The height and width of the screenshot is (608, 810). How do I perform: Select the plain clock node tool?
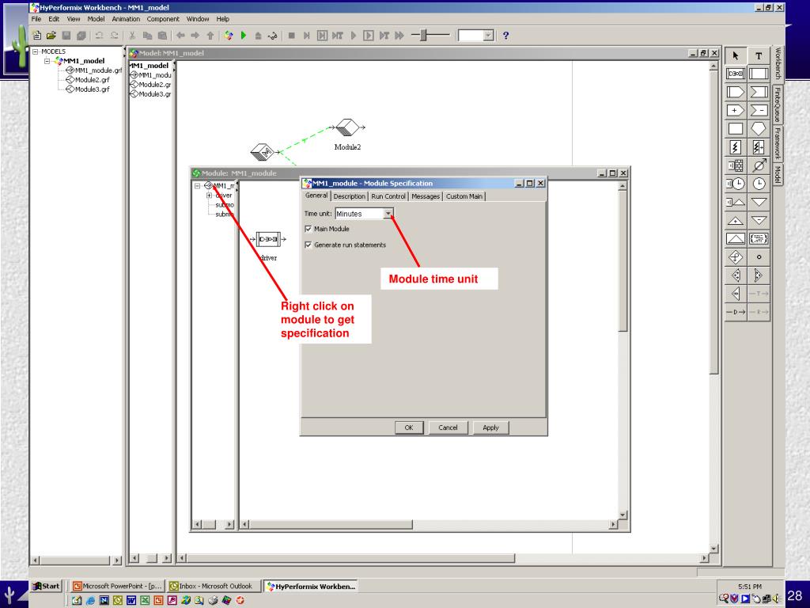(759, 184)
